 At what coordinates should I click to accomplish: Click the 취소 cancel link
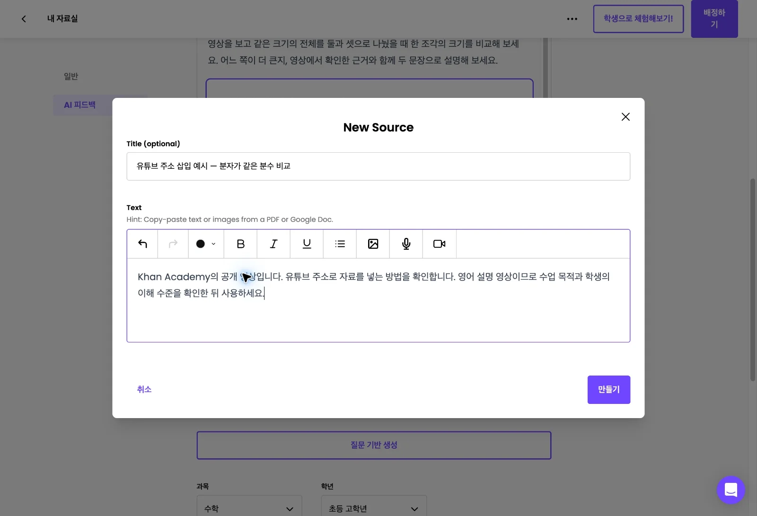pyautogui.click(x=144, y=389)
